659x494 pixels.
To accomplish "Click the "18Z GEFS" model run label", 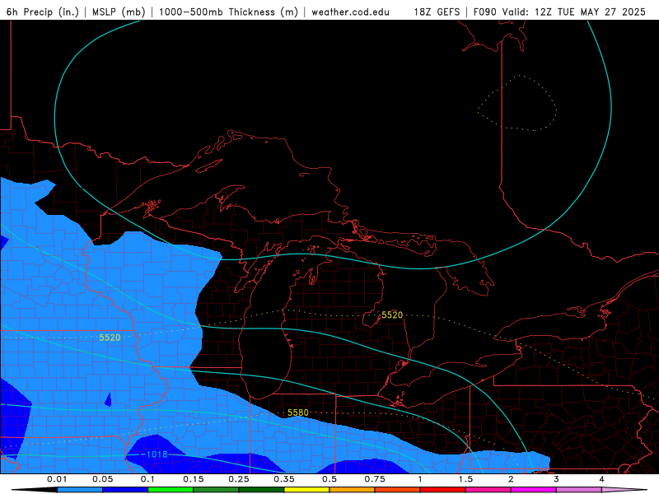I will click(437, 12).
